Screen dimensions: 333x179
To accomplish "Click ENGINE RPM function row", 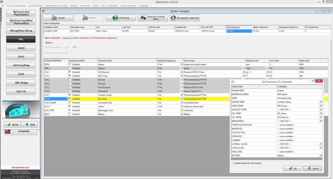I will pyautogui.click(x=277, y=91).
